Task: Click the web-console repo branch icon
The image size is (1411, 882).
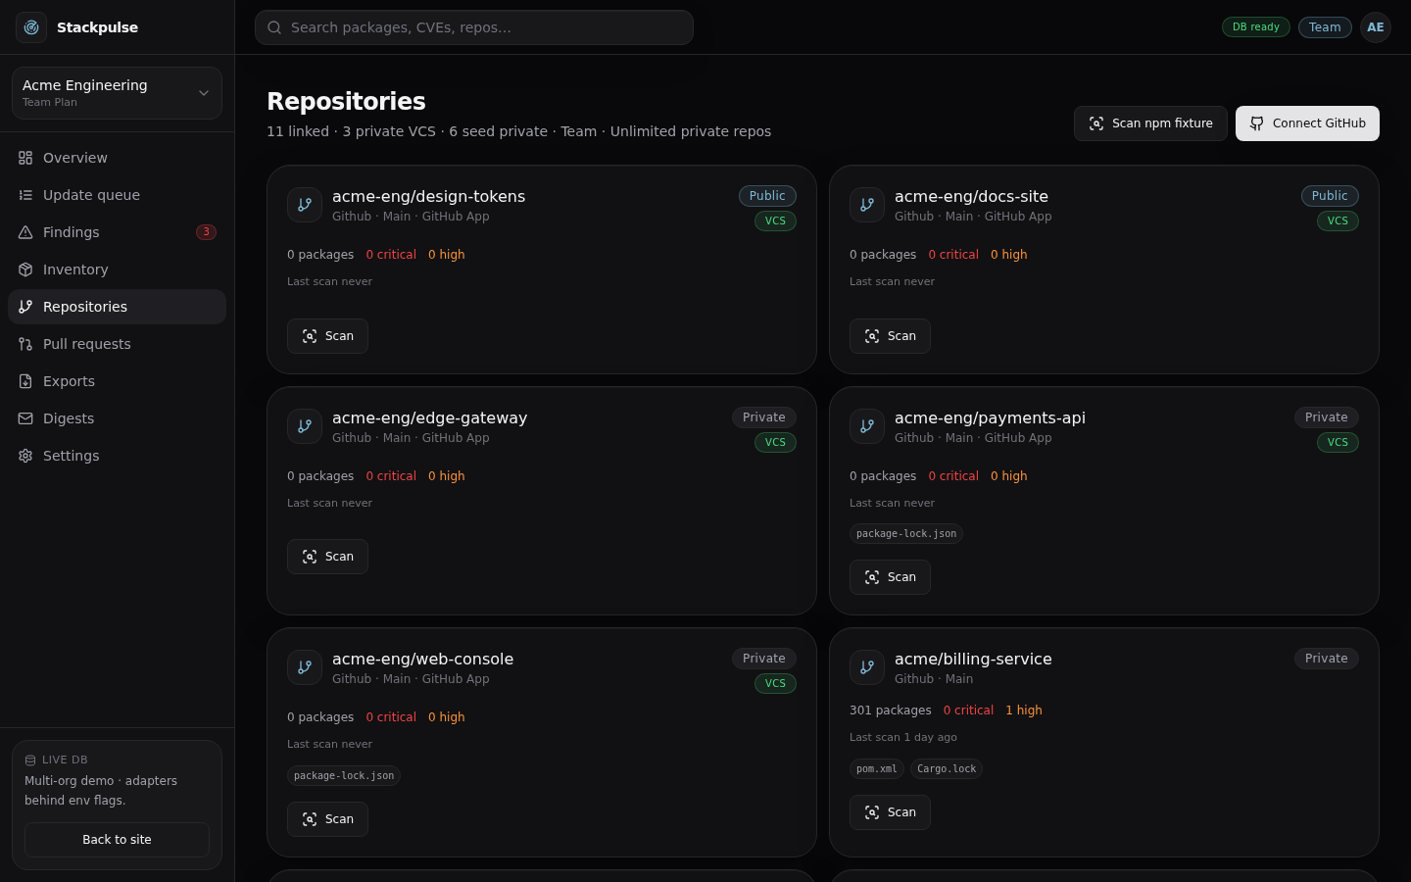Action: point(305,667)
